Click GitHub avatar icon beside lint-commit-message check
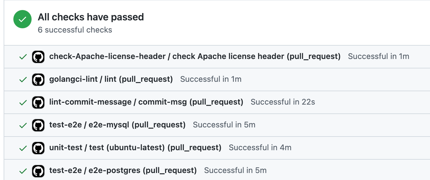This screenshot has height=180, width=430. pos(38,102)
